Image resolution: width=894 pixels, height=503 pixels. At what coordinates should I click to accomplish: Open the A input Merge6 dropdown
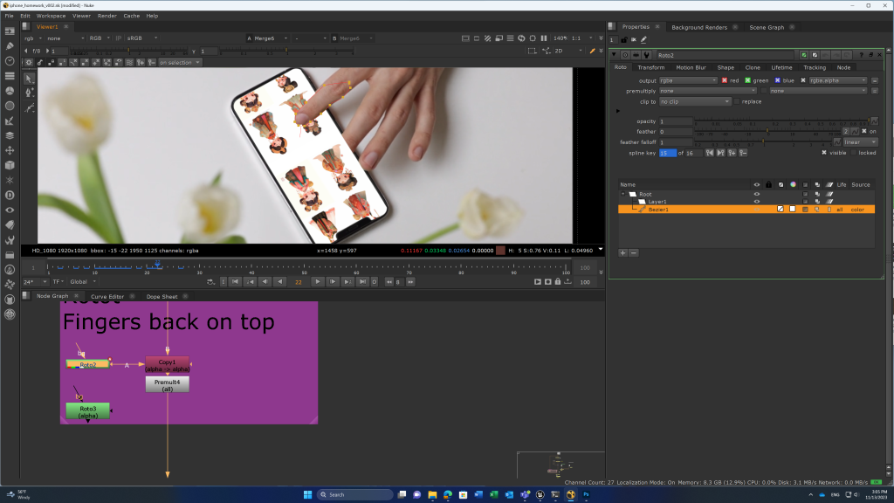point(267,38)
